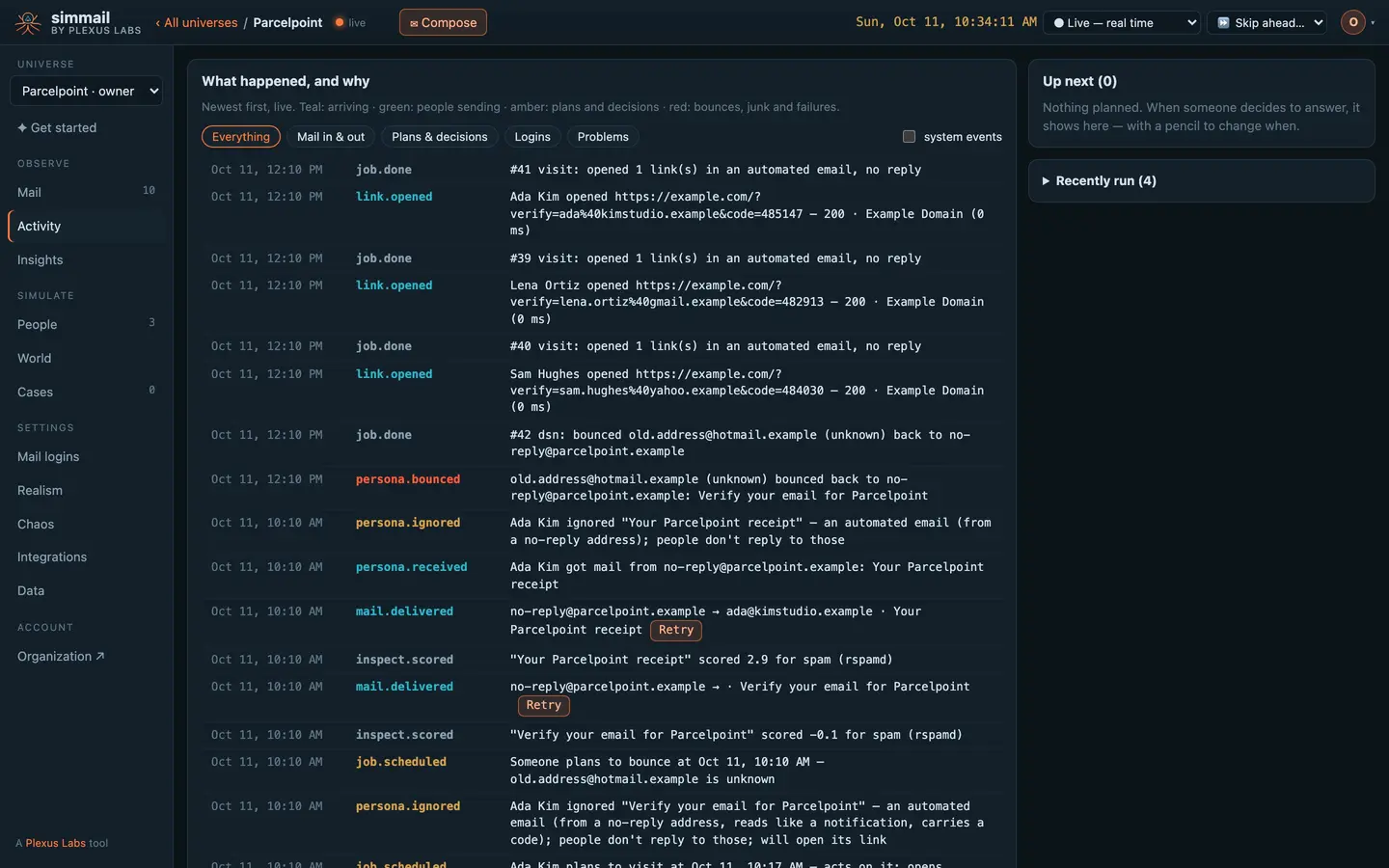The width and height of the screenshot is (1389, 868).
Task: Open the user avatar 'O' menu
Action: click(1353, 22)
